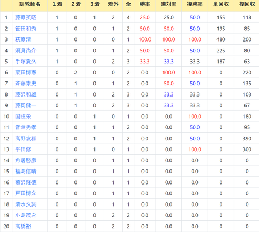This screenshot has width=259, height=232.
Task: Select 2着 count 2 for 栗田博憲
Action: coord(76,72)
